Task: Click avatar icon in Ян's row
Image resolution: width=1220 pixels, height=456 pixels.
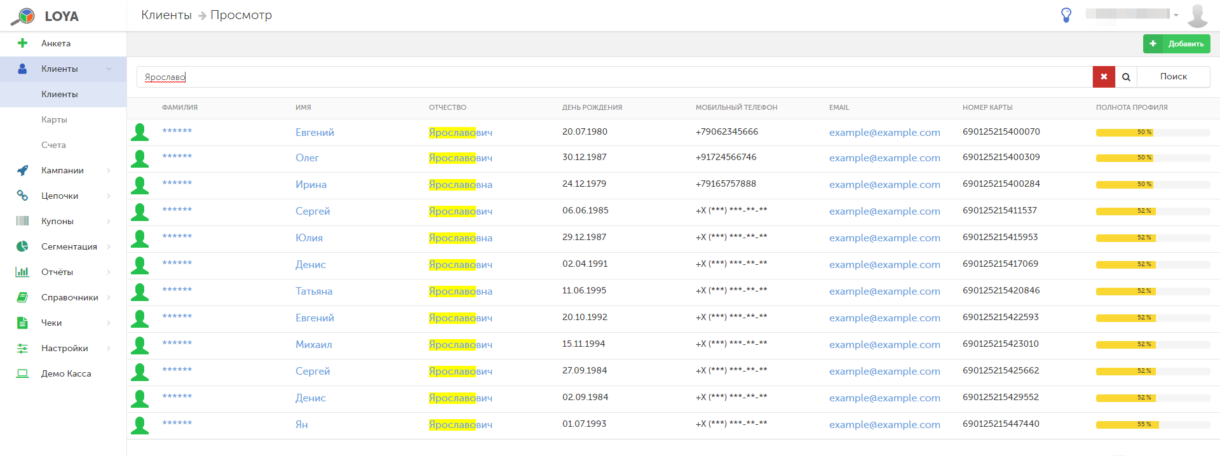Action: (x=140, y=426)
